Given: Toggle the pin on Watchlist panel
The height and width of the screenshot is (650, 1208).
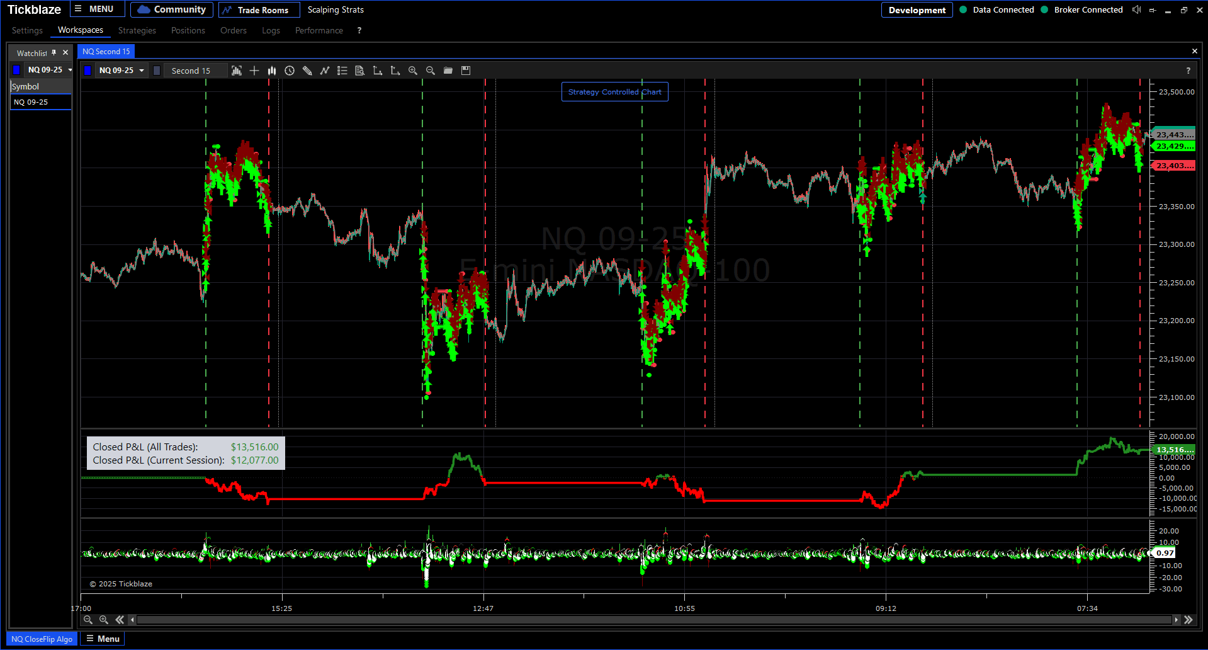Looking at the screenshot, I should pos(54,53).
